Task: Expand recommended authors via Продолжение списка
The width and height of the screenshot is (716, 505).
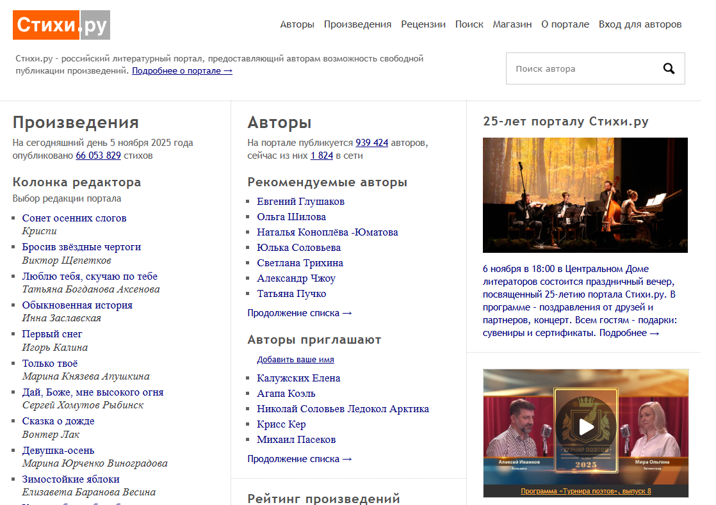Action: pyautogui.click(x=300, y=313)
